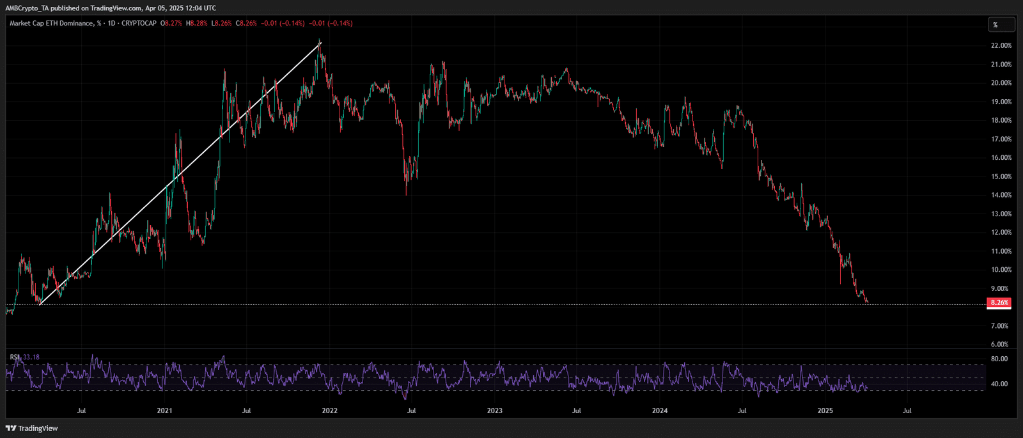
Task: Click the TradingView logo in the footer
Action: (x=32, y=428)
